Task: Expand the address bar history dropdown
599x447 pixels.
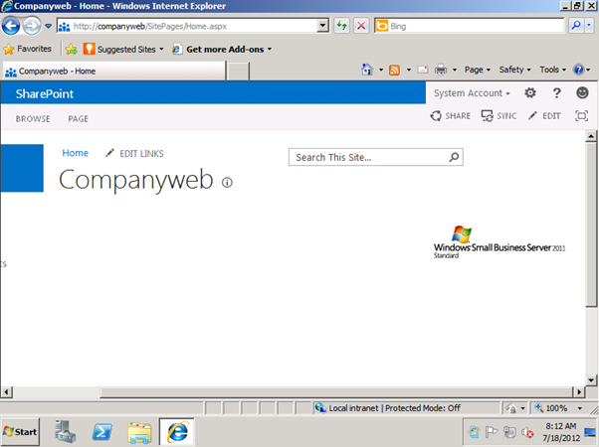Action: coord(323,26)
